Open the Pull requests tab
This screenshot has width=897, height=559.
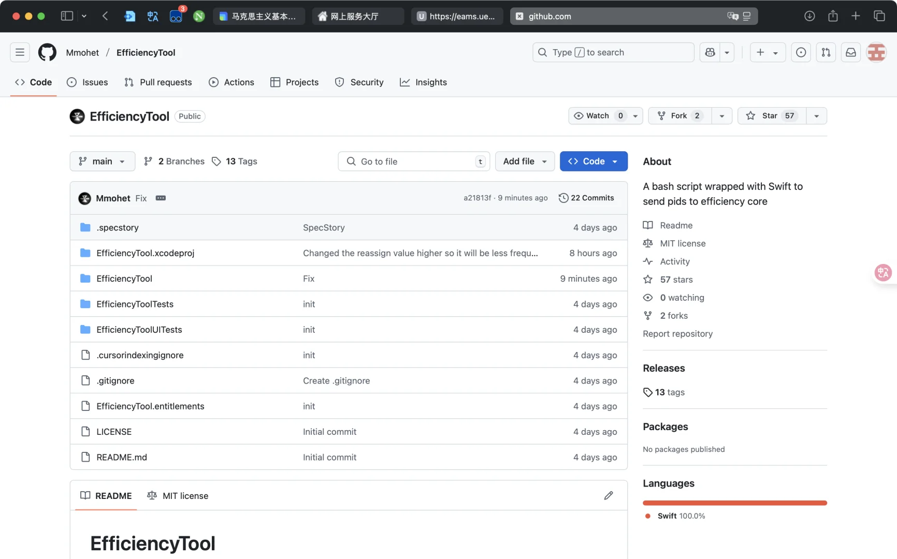(x=158, y=82)
